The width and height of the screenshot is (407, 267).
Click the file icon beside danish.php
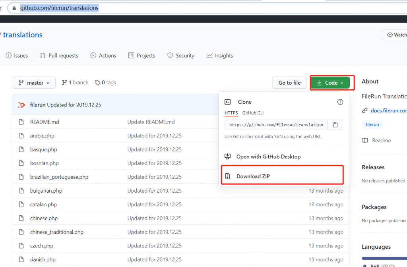click(21, 259)
